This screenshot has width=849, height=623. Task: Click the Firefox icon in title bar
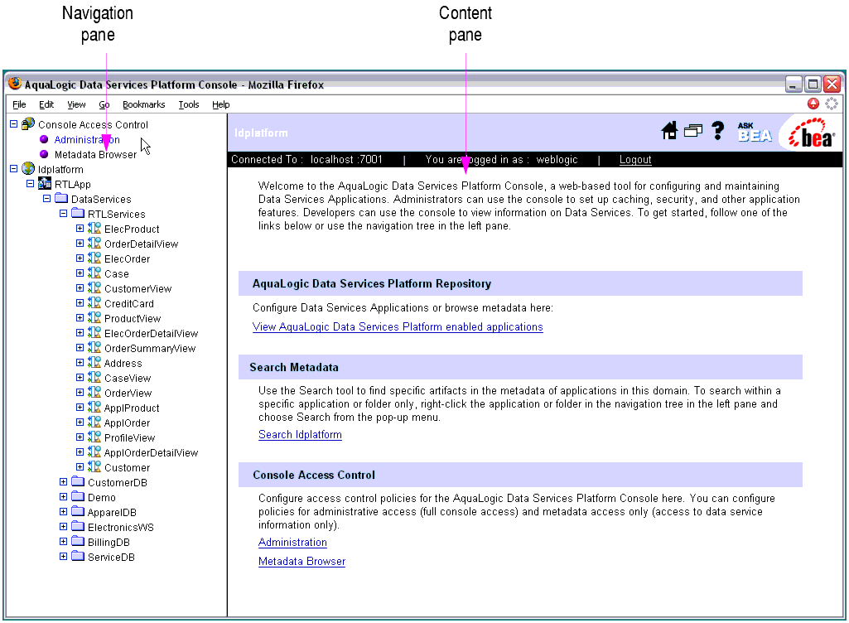pyautogui.click(x=15, y=84)
